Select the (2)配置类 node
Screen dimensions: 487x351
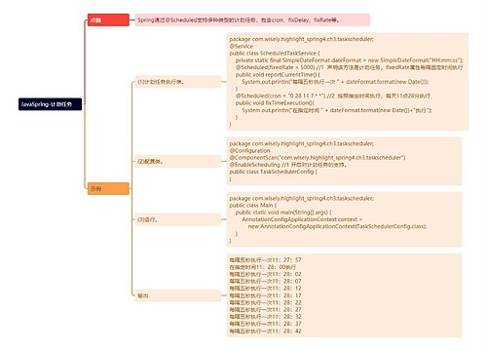[177, 161]
